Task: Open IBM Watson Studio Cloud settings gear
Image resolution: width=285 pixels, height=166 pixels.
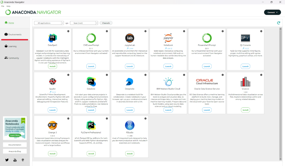Action: click(184, 75)
